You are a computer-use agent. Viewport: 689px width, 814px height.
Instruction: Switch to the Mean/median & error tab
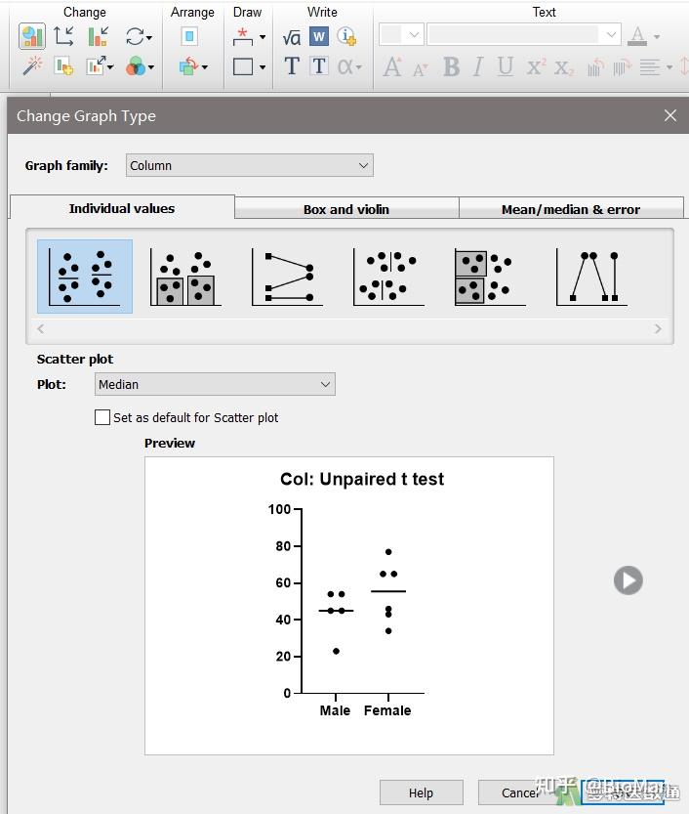571,209
